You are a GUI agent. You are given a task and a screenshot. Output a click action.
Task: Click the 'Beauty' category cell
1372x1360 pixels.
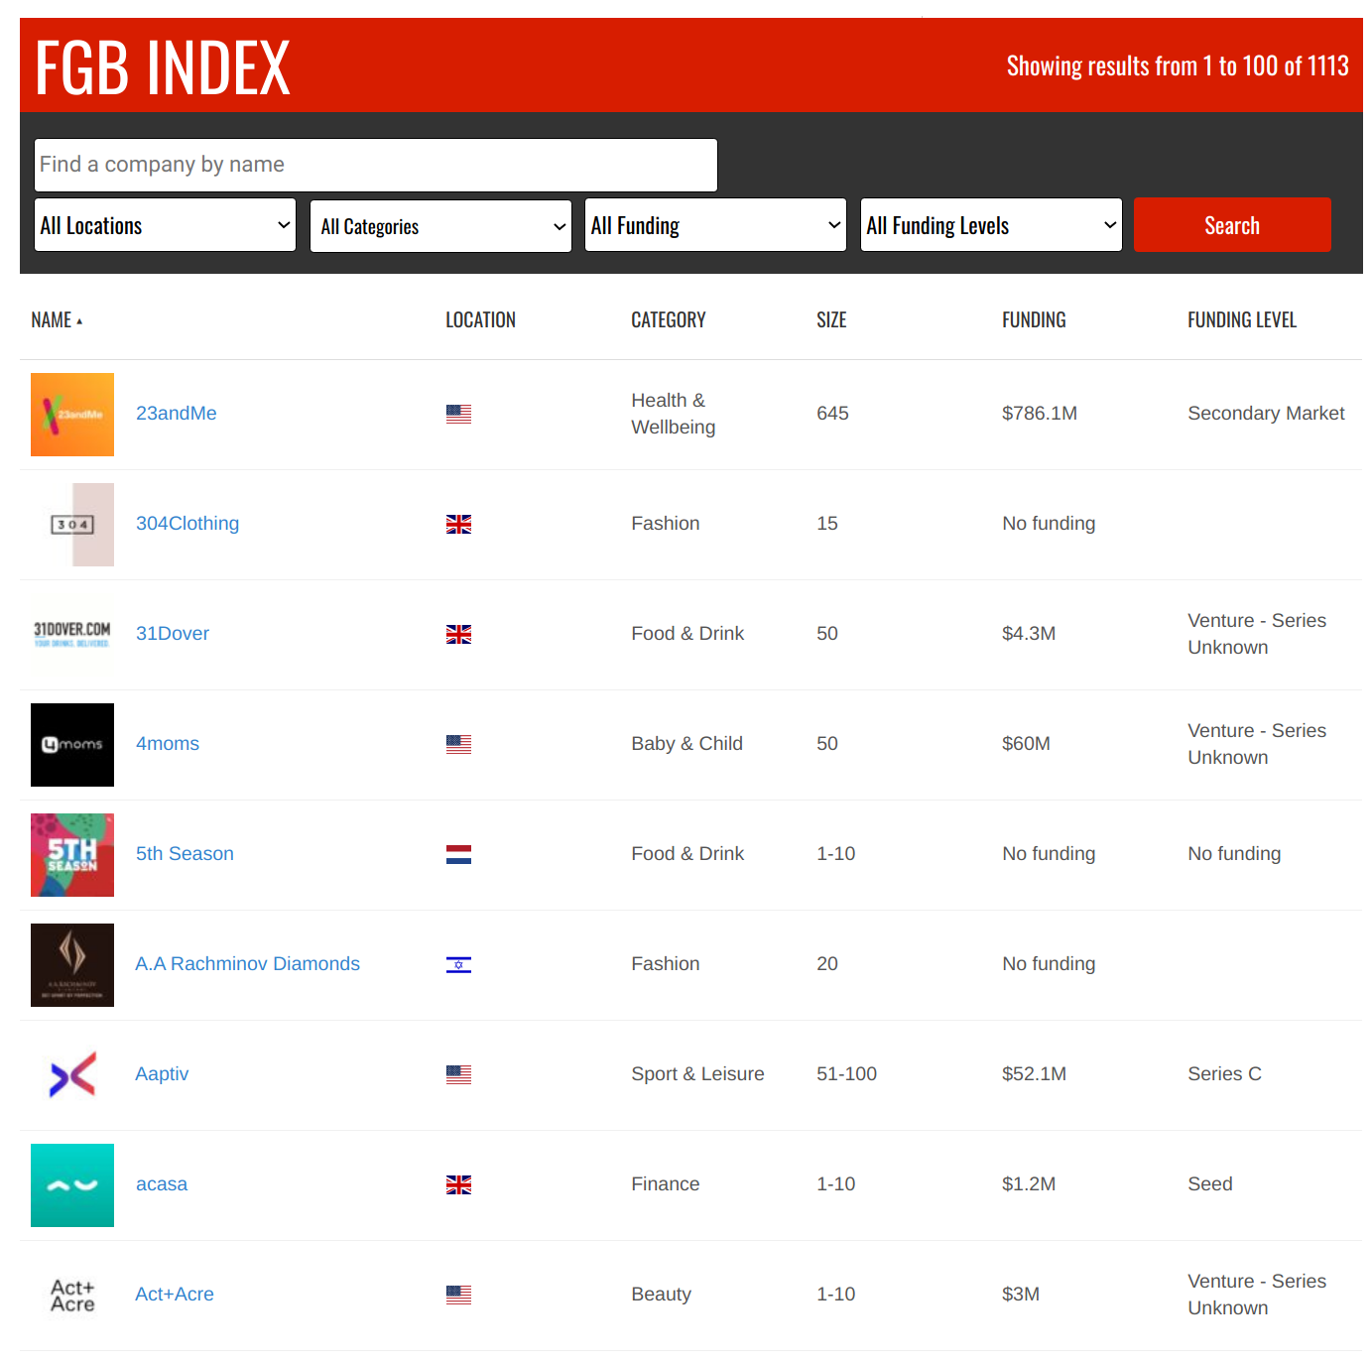coord(661,1295)
